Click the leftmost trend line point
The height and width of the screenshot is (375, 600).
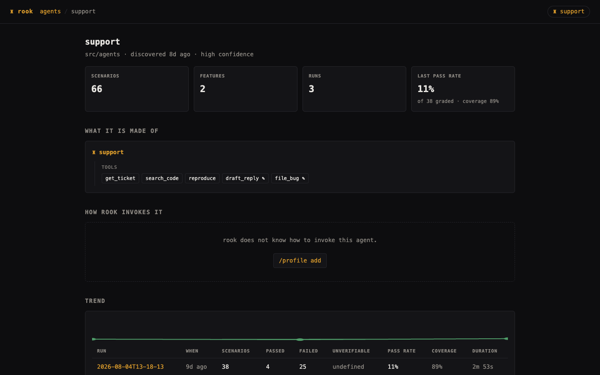coord(94,339)
